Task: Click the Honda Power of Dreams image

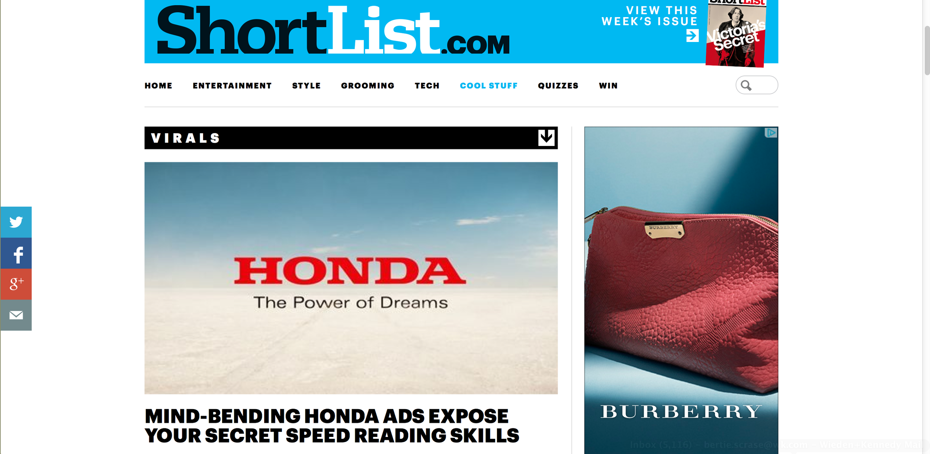Action: pos(351,278)
